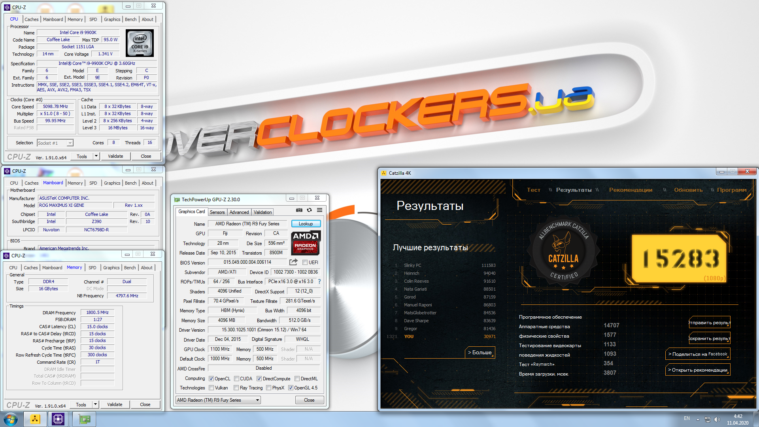Click the 15283 score display
This screenshot has height=427, width=759.
(x=680, y=259)
